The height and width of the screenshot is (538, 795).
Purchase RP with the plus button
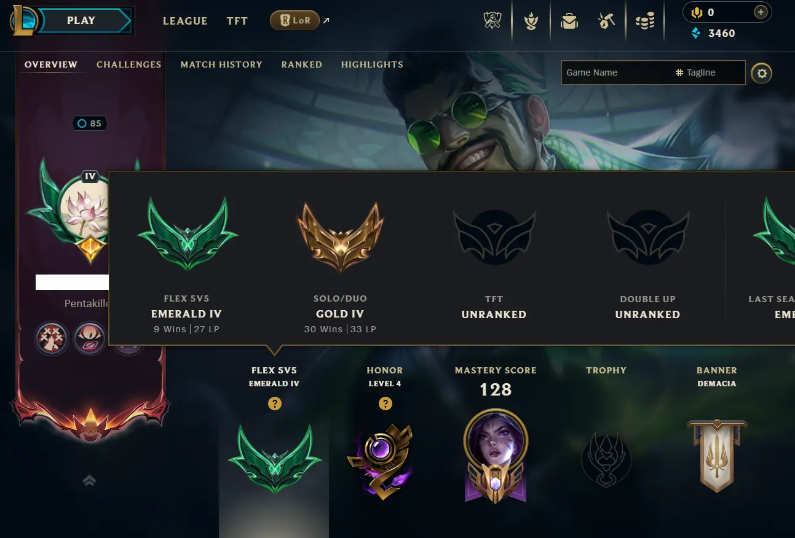[x=761, y=12]
